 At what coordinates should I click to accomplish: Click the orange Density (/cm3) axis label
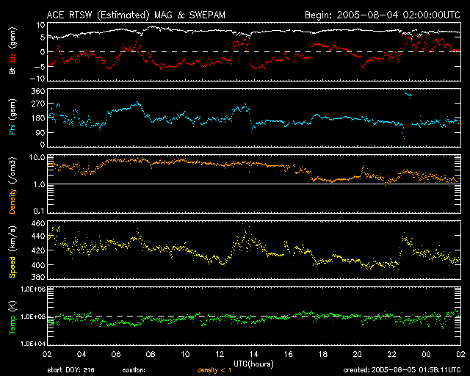click(12, 185)
